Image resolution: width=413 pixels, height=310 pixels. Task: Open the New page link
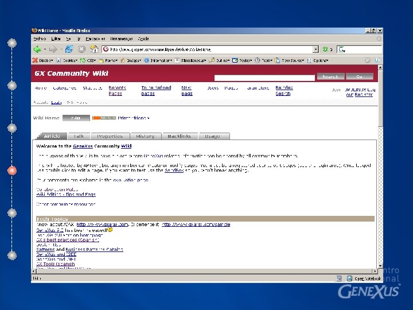pos(187,91)
